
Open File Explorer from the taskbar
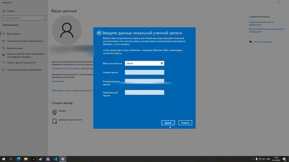[26, 159]
